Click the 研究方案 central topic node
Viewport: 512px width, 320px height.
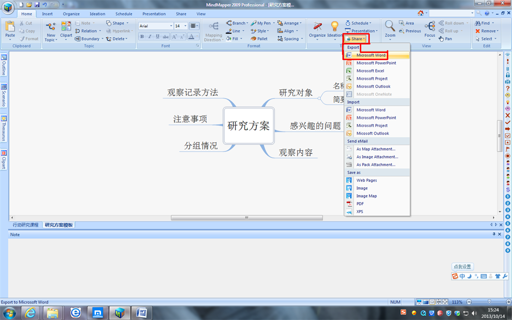point(248,125)
